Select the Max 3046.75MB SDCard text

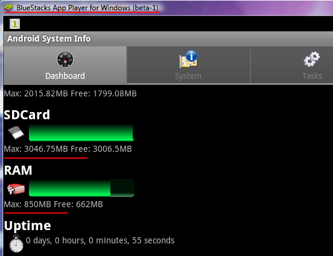pos(36,149)
